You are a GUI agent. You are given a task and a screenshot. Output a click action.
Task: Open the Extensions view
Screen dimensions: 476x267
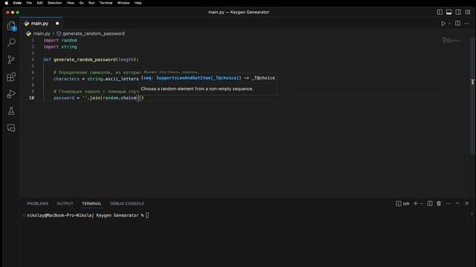click(x=11, y=77)
